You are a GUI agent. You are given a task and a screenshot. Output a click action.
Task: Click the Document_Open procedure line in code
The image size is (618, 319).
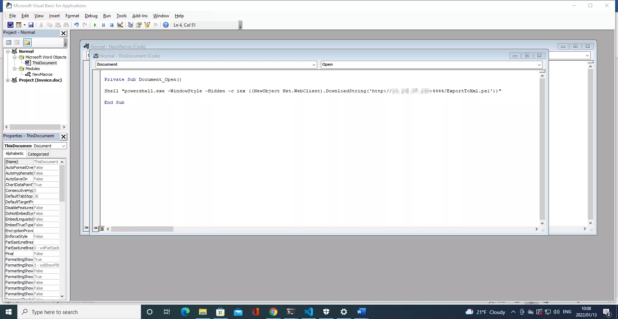pos(143,79)
